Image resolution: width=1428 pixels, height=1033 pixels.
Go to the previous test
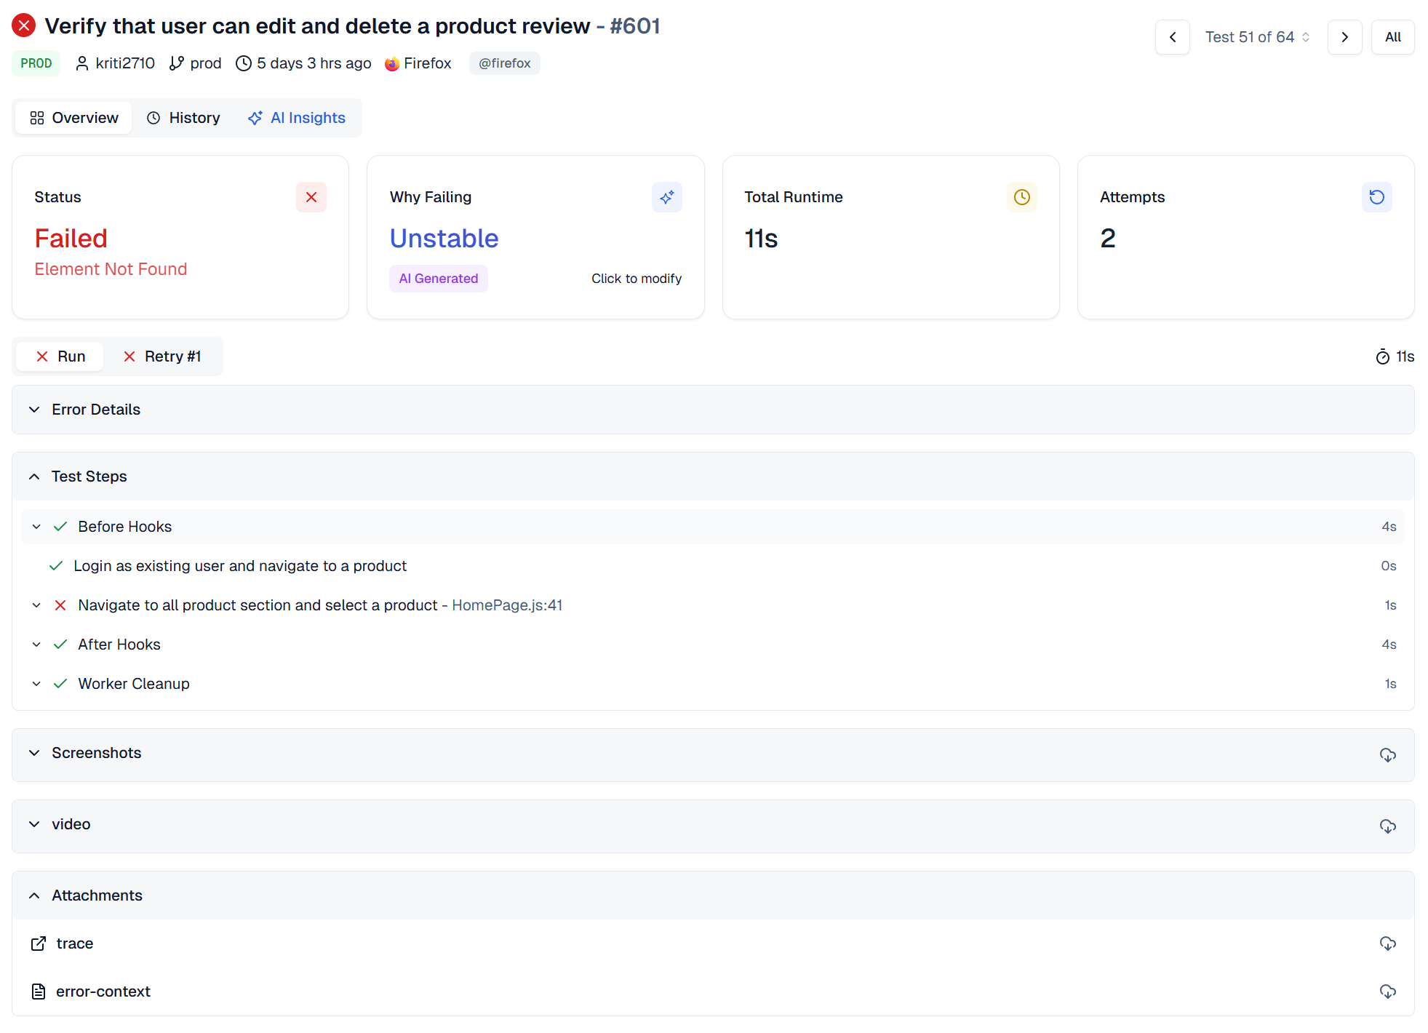[1172, 37]
